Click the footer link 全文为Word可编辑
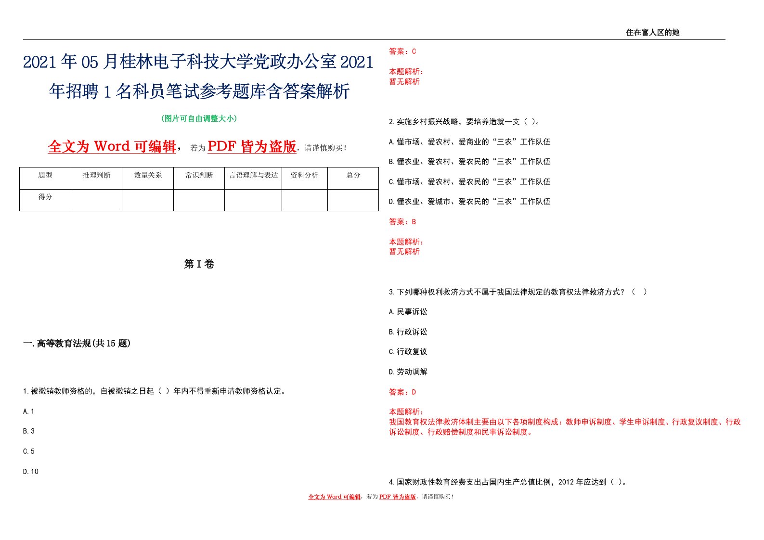Viewport: 764px width, 540px height. point(334,497)
